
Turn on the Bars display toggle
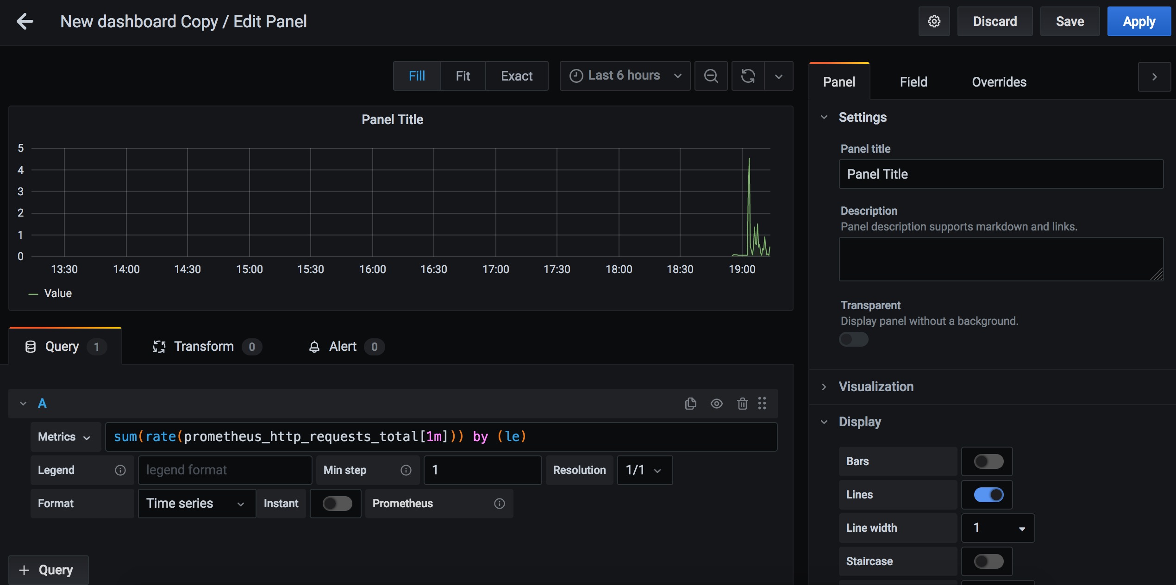[988, 461]
